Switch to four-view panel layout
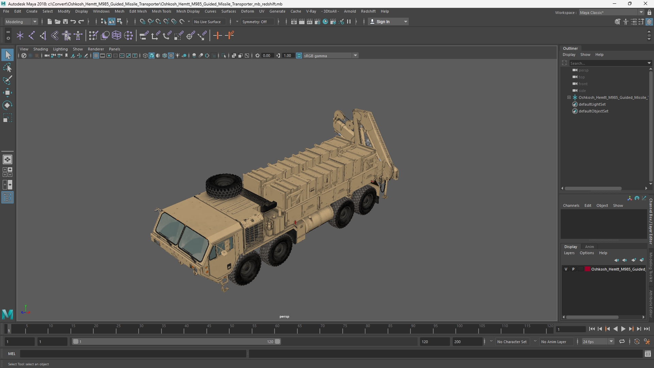 point(7,172)
